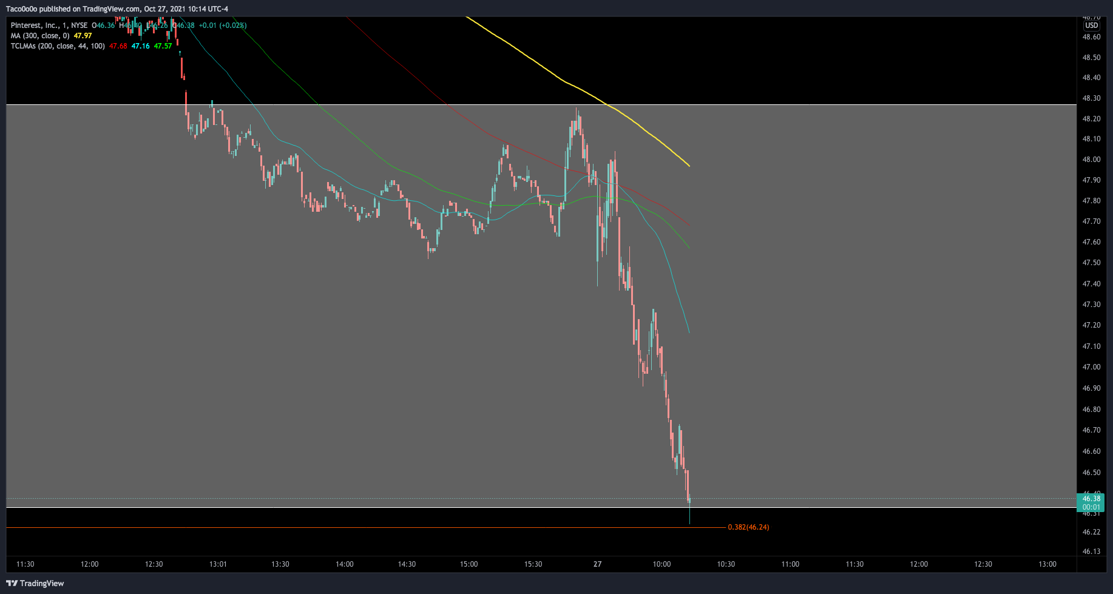
Task: Click the cyan TCLMAs value 47.16
Action: click(141, 46)
